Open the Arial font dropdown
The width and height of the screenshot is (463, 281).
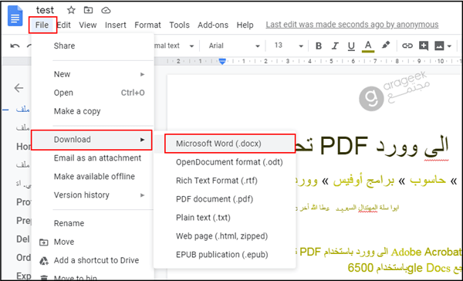234,46
